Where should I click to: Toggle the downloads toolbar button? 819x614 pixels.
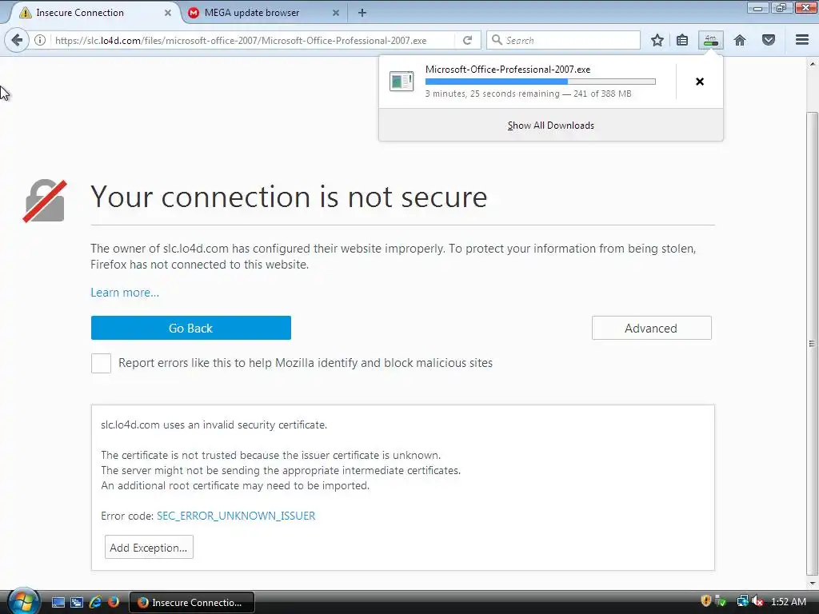coord(711,40)
